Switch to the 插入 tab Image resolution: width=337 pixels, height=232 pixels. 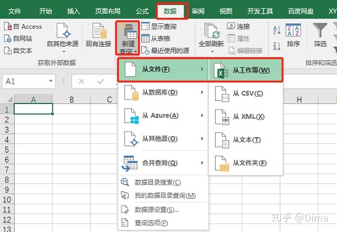click(73, 11)
